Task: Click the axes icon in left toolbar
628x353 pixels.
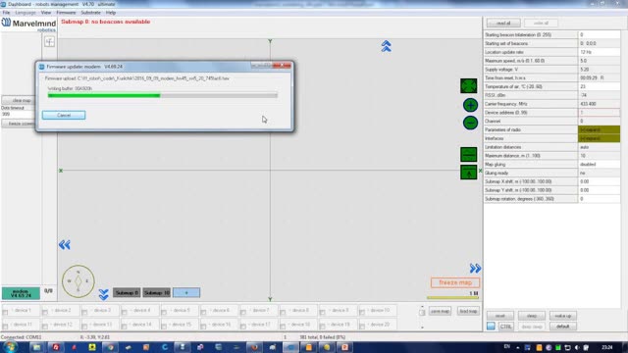Action: [49, 41]
